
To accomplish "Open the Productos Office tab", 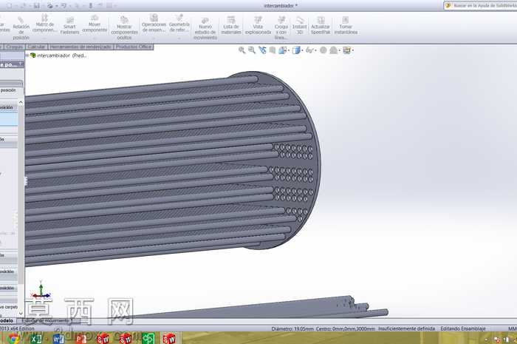I will (134, 47).
